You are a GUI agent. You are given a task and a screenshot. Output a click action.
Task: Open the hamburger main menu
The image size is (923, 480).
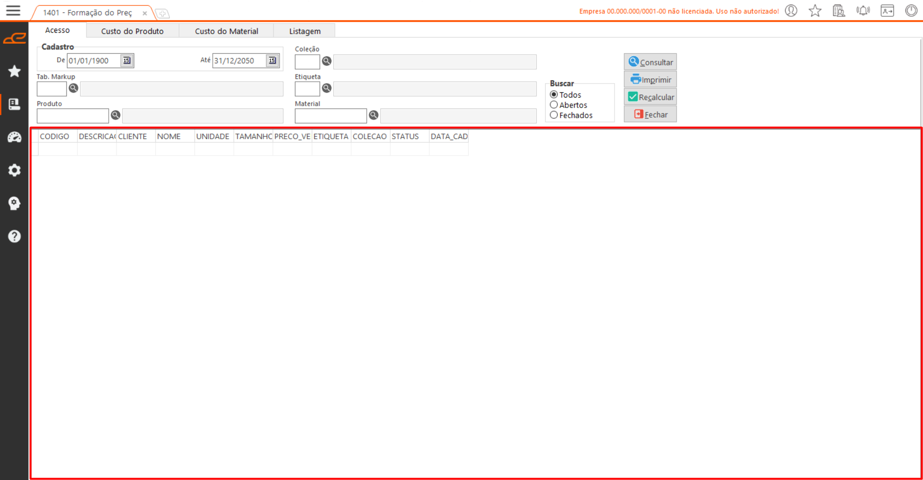pyautogui.click(x=13, y=11)
